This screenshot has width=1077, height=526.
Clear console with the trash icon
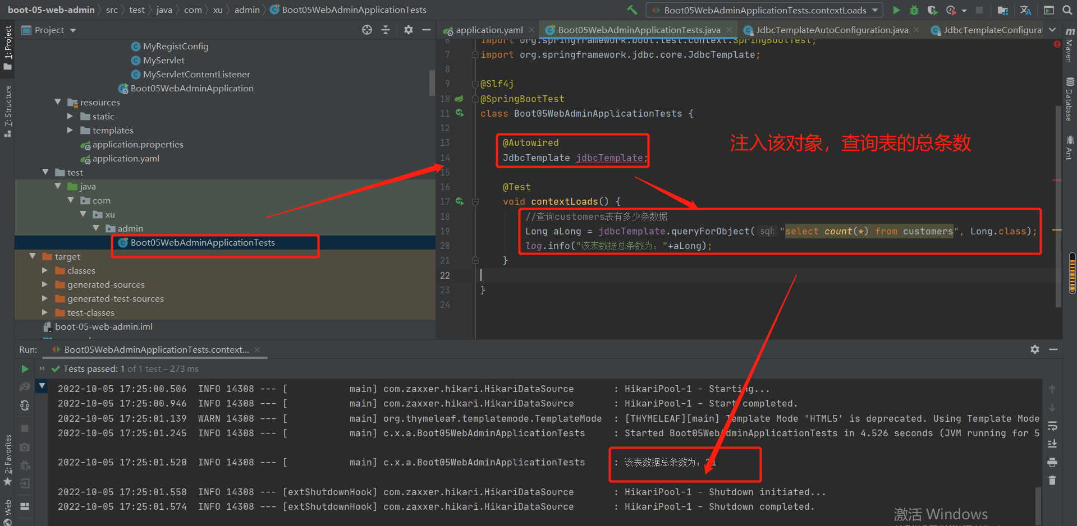1052,481
